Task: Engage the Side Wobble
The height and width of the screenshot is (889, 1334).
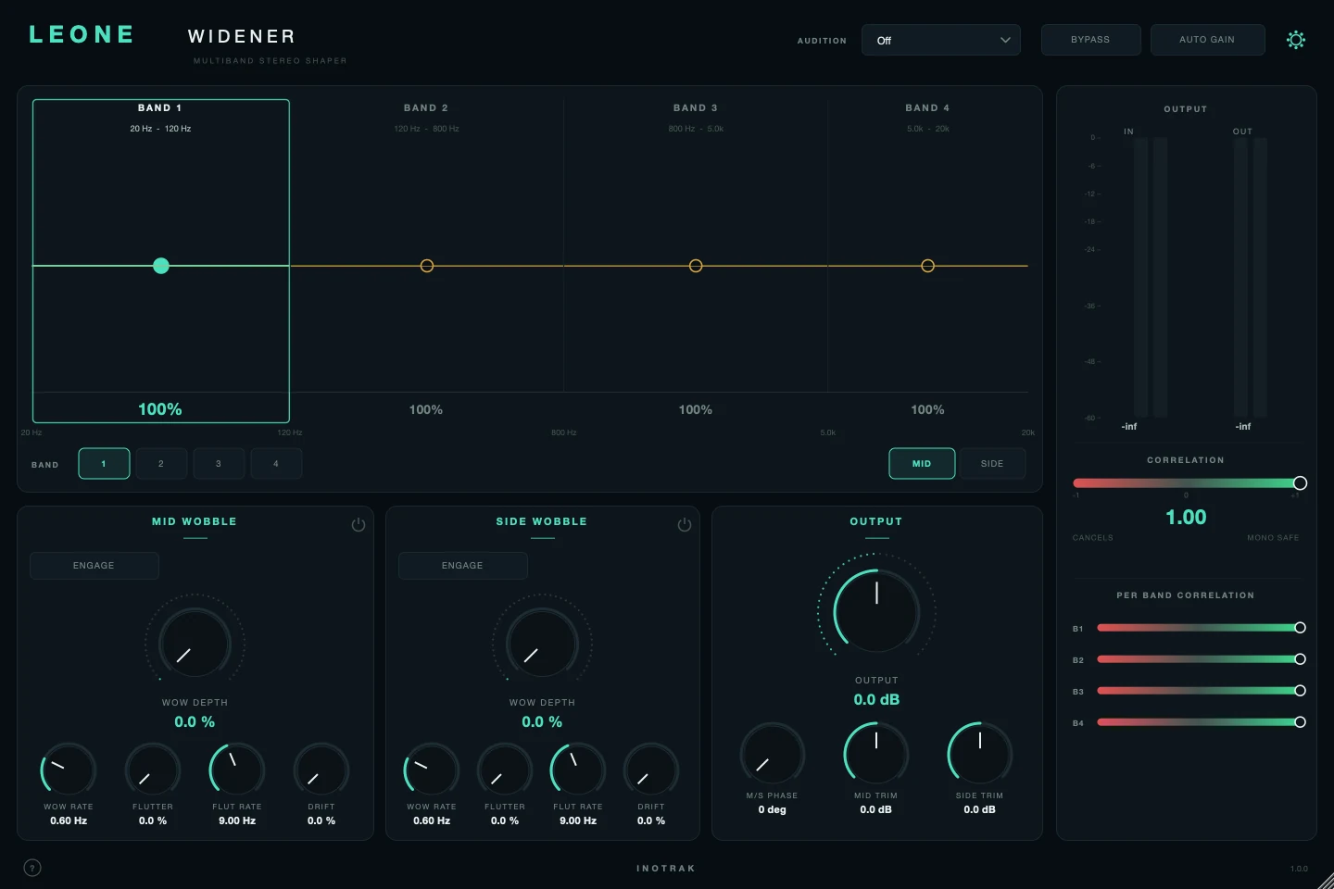Action: (x=462, y=566)
